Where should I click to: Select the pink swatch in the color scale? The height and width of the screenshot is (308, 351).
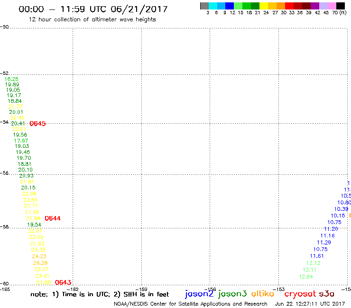(332, 6)
